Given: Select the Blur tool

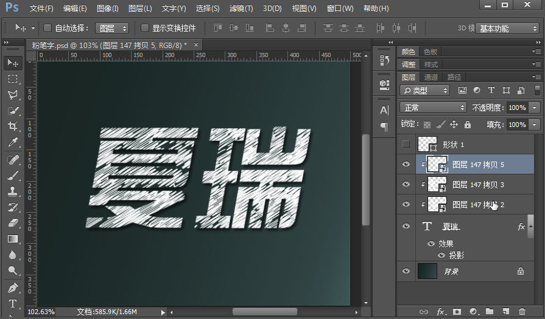Looking at the screenshot, I should click(13, 255).
